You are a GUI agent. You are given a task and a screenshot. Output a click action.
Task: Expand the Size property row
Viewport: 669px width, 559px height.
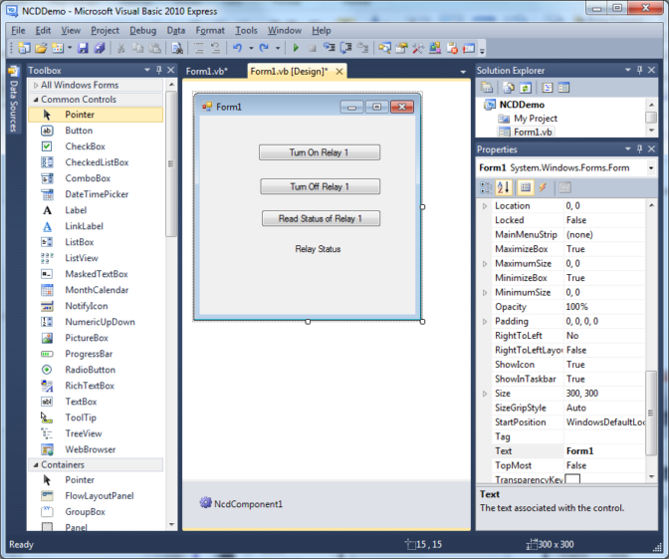[x=485, y=394]
